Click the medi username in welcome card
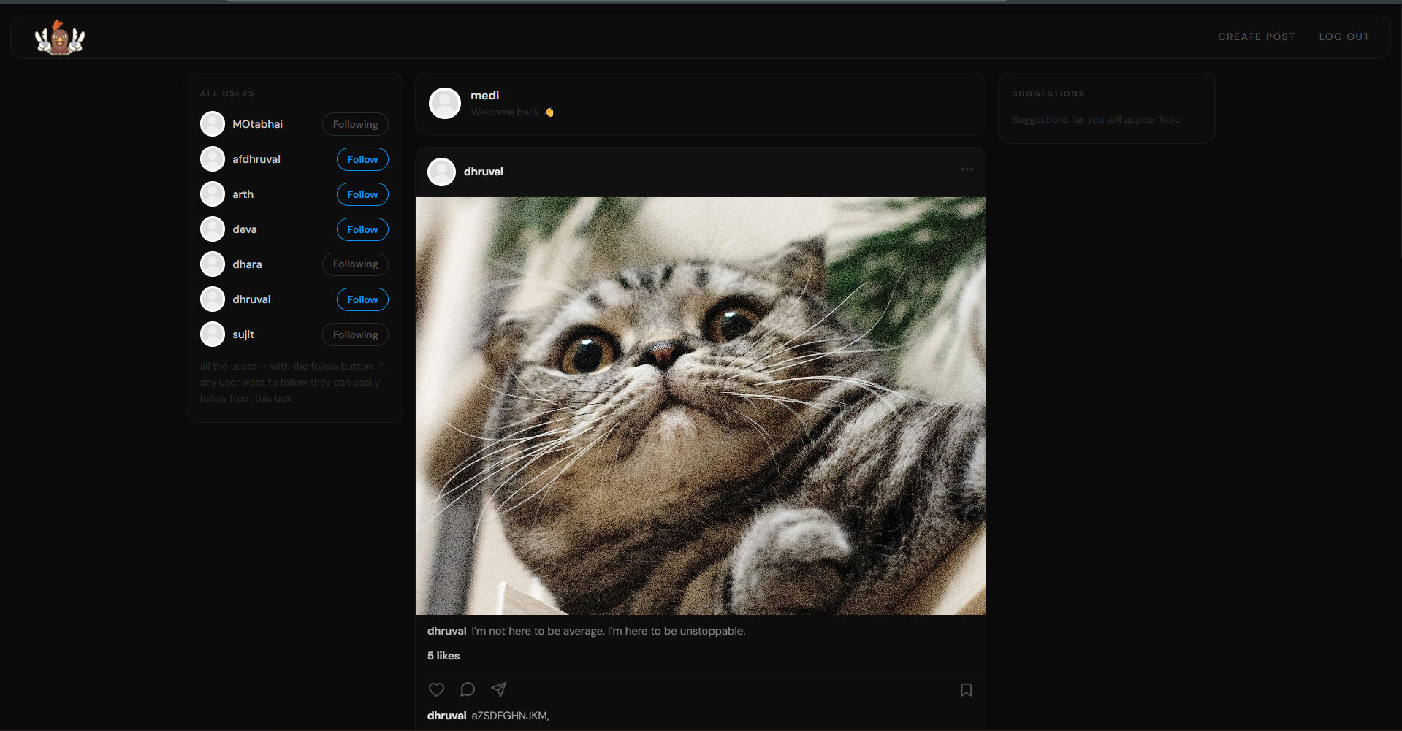 click(485, 96)
